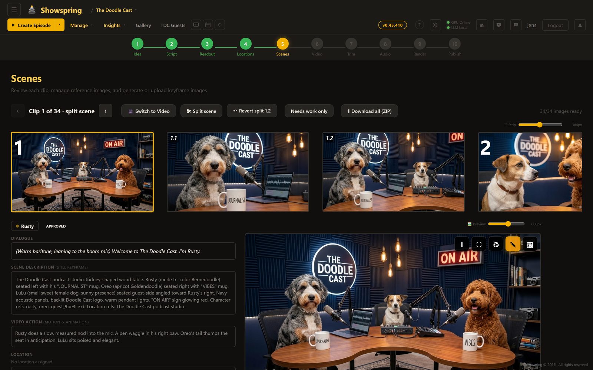The width and height of the screenshot is (593, 370).
Task: Click the Preview picture icon label
Action: click(x=470, y=224)
